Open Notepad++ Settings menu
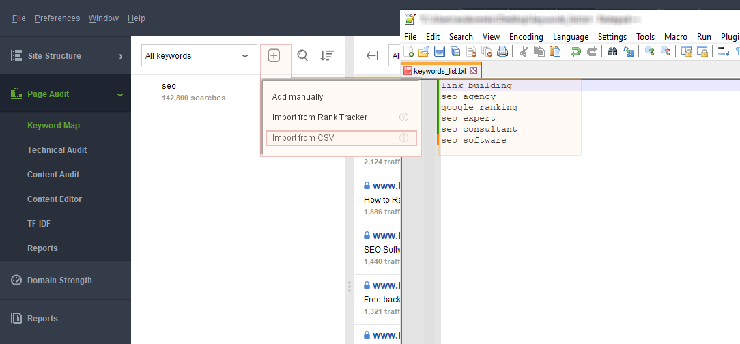This screenshot has height=344, width=740. [612, 37]
